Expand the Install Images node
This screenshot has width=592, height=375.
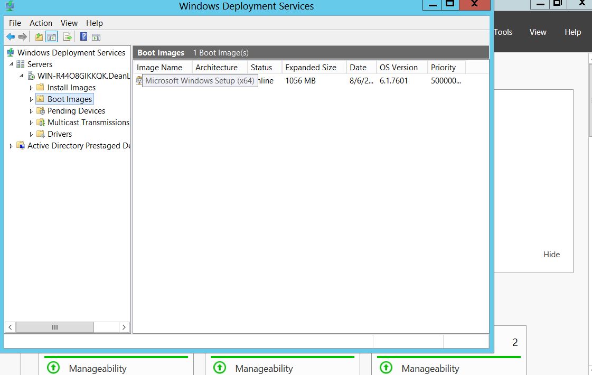click(31, 88)
